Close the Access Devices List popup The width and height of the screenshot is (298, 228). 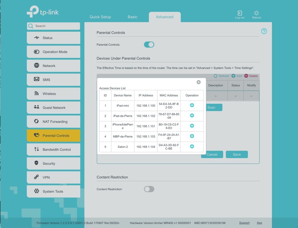click(198, 82)
